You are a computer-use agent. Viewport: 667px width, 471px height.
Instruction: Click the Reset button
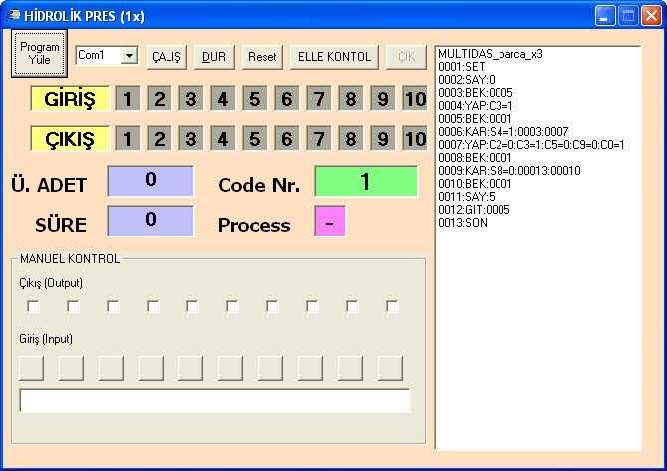[x=262, y=57]
